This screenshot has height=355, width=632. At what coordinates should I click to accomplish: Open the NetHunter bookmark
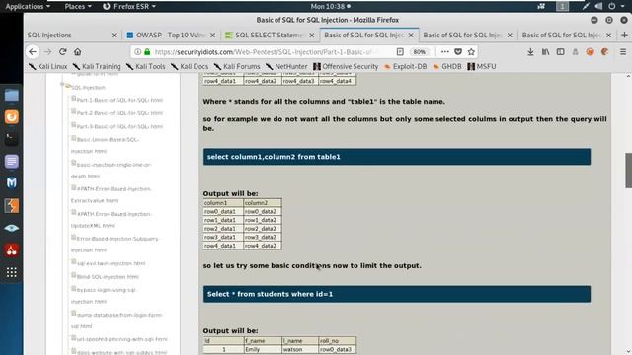tap(286, 66)
